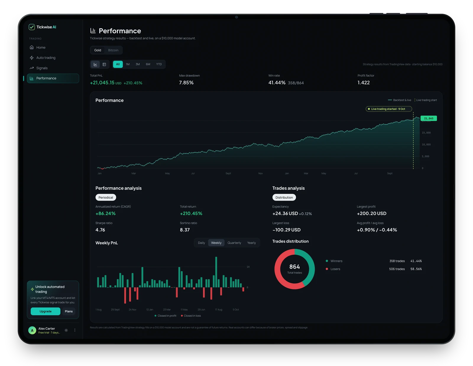Click the Upgrade button

46,311
